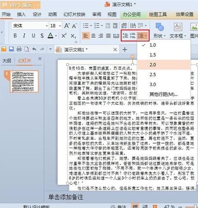
Task: Open 其他行距(M)... dialog
Action: [x=164, y=94]
